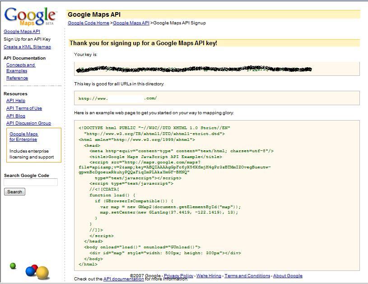The width and height of the screenshot is (368, 284).
Task: Open the API Help resource link
Action: click(x=16, y=101)
